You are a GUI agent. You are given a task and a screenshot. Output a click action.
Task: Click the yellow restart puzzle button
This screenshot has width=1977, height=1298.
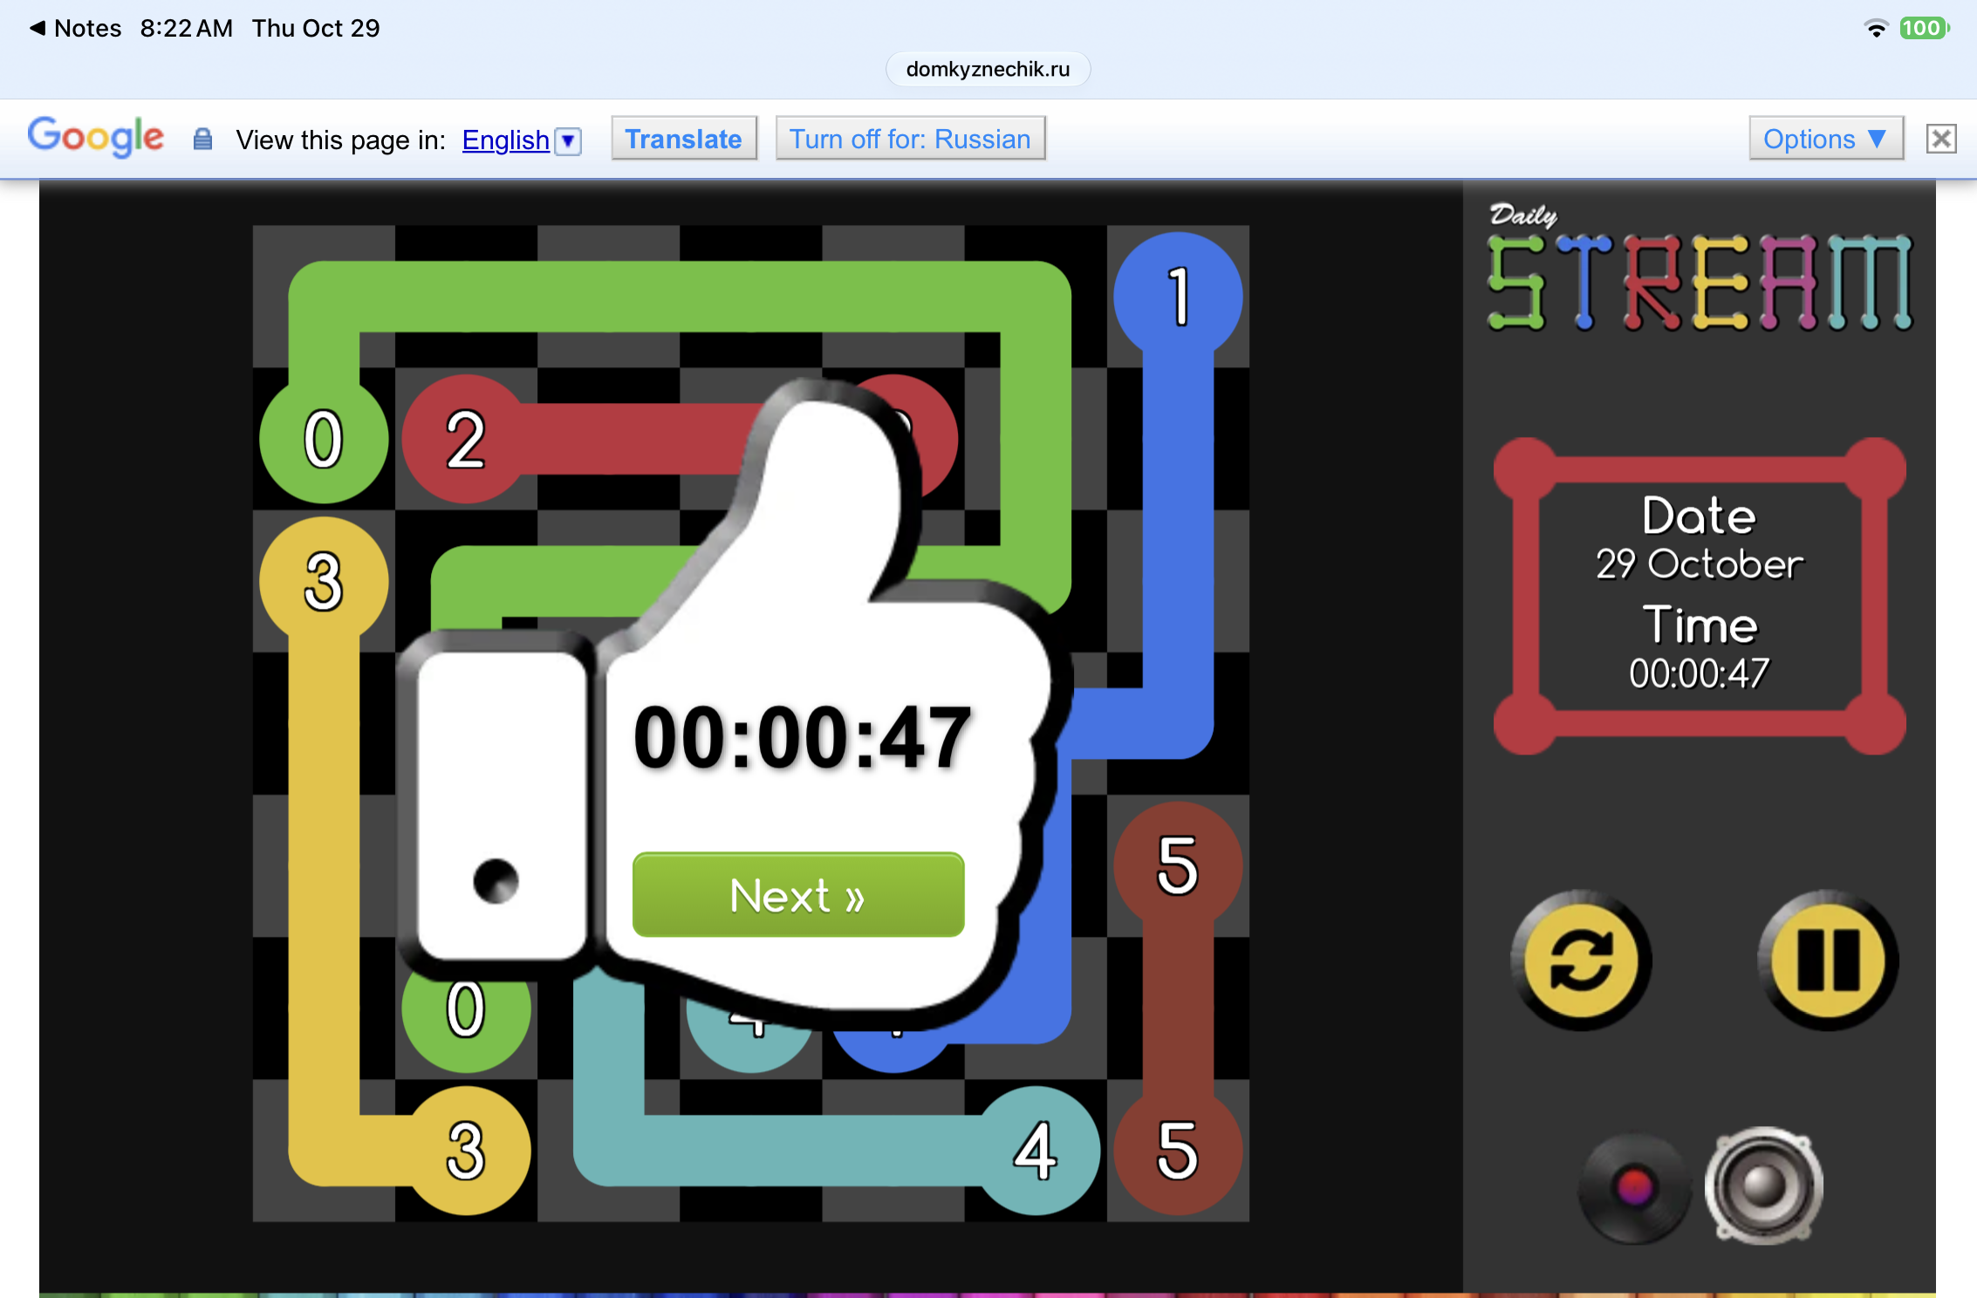pos(1581,960)
